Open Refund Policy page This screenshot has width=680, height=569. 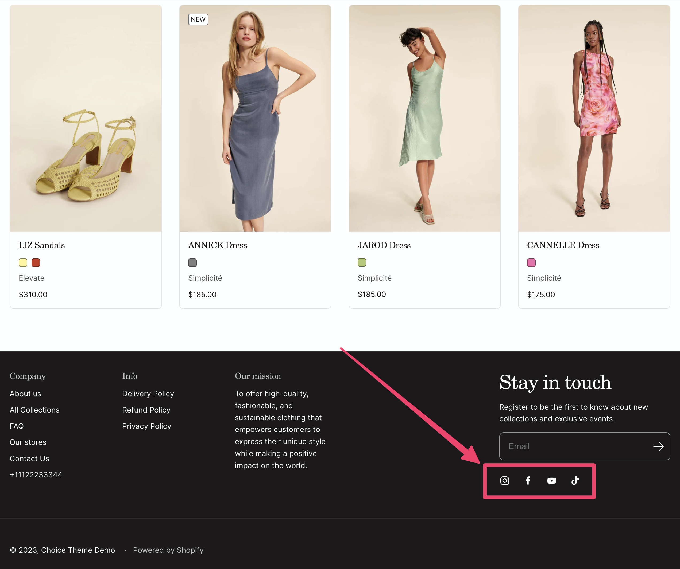[146, 410]
